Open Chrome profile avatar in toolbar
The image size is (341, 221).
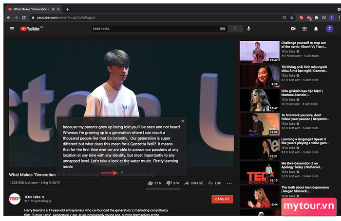coord(331,17)
